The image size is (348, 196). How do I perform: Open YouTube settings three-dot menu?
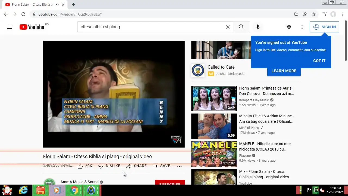302,27
